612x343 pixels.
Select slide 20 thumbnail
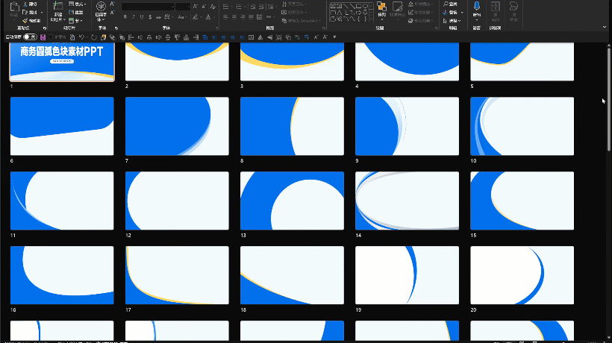pyautogui.click(x=522, y=275)
